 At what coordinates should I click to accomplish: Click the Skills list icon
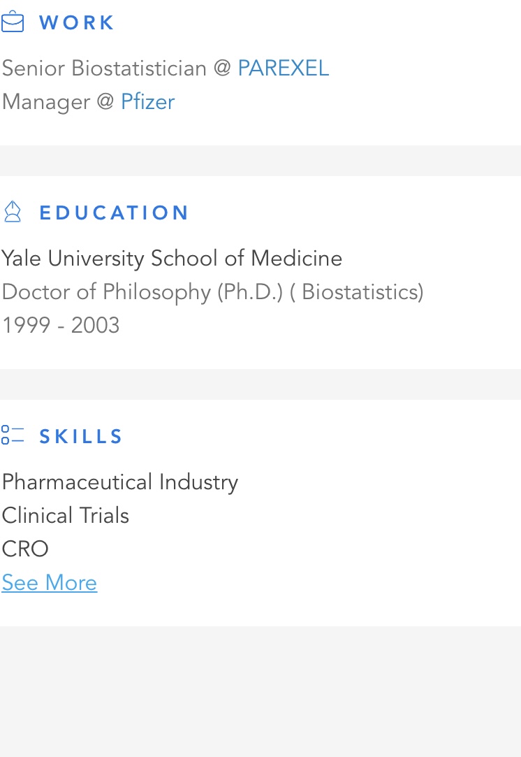[x=13, y=435]
